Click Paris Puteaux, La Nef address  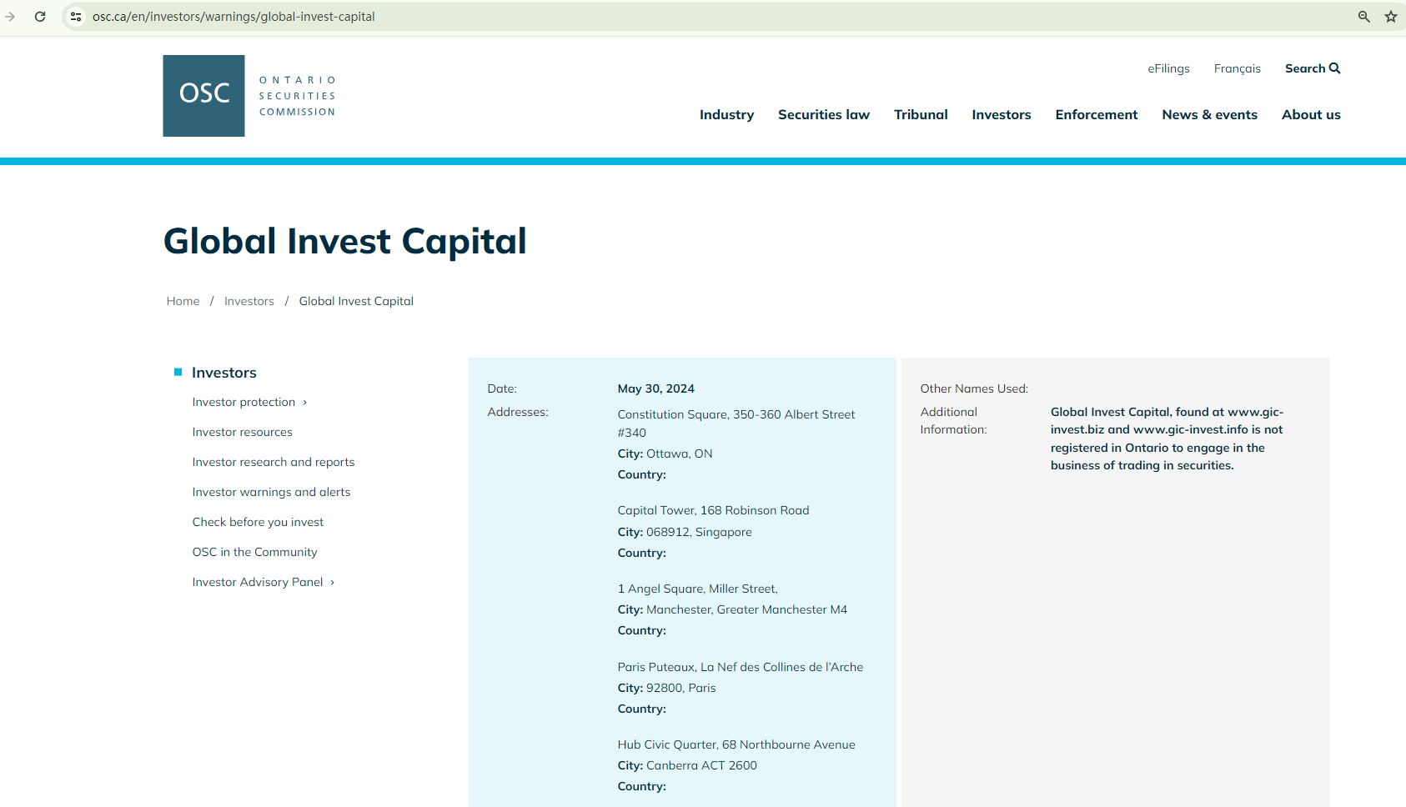(741, 667)
